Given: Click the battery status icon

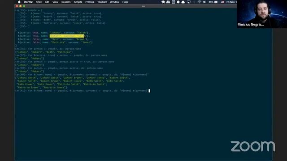Looking at the screenshot, I should pos(216,2).
